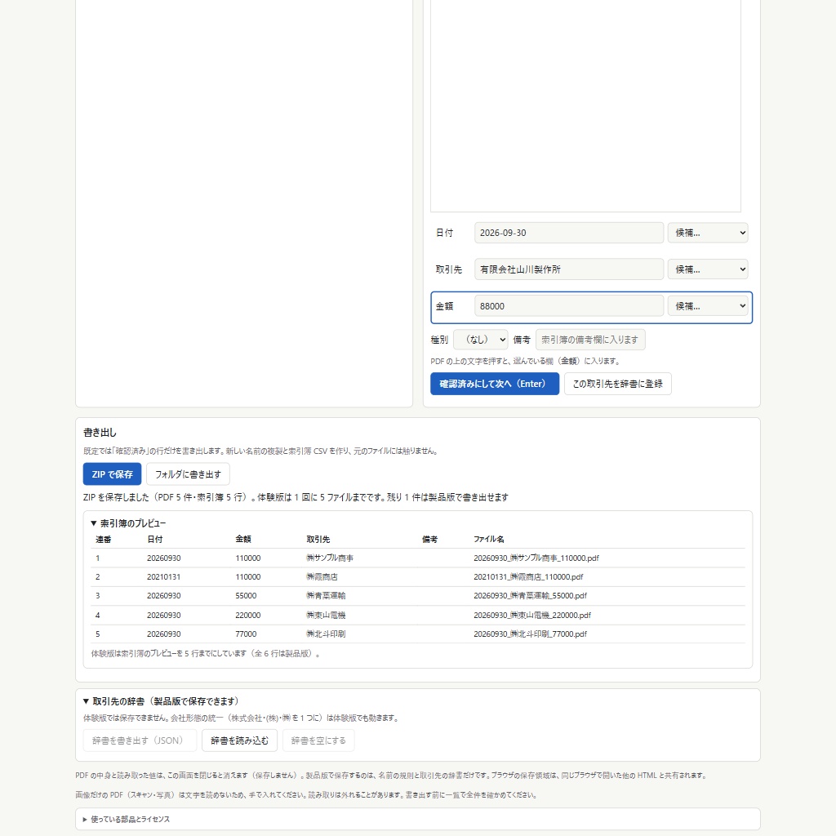The image size is (836, 836).
Task: Click the ㈱霞商店 cell in 取引先 column
Action: pos(322,577)
